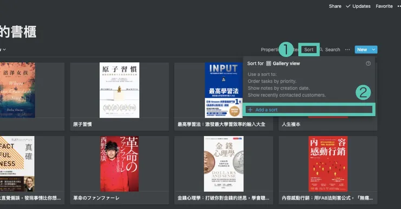Click the Gallery view icon in Sort popup
The width and height of the screenshot is (401, 209).
pos(268,64)
